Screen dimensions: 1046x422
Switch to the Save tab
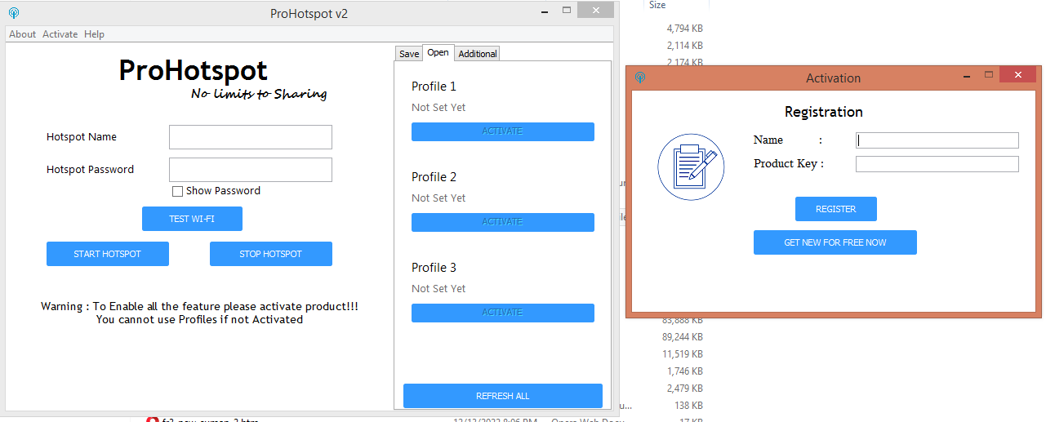(409, 54)
